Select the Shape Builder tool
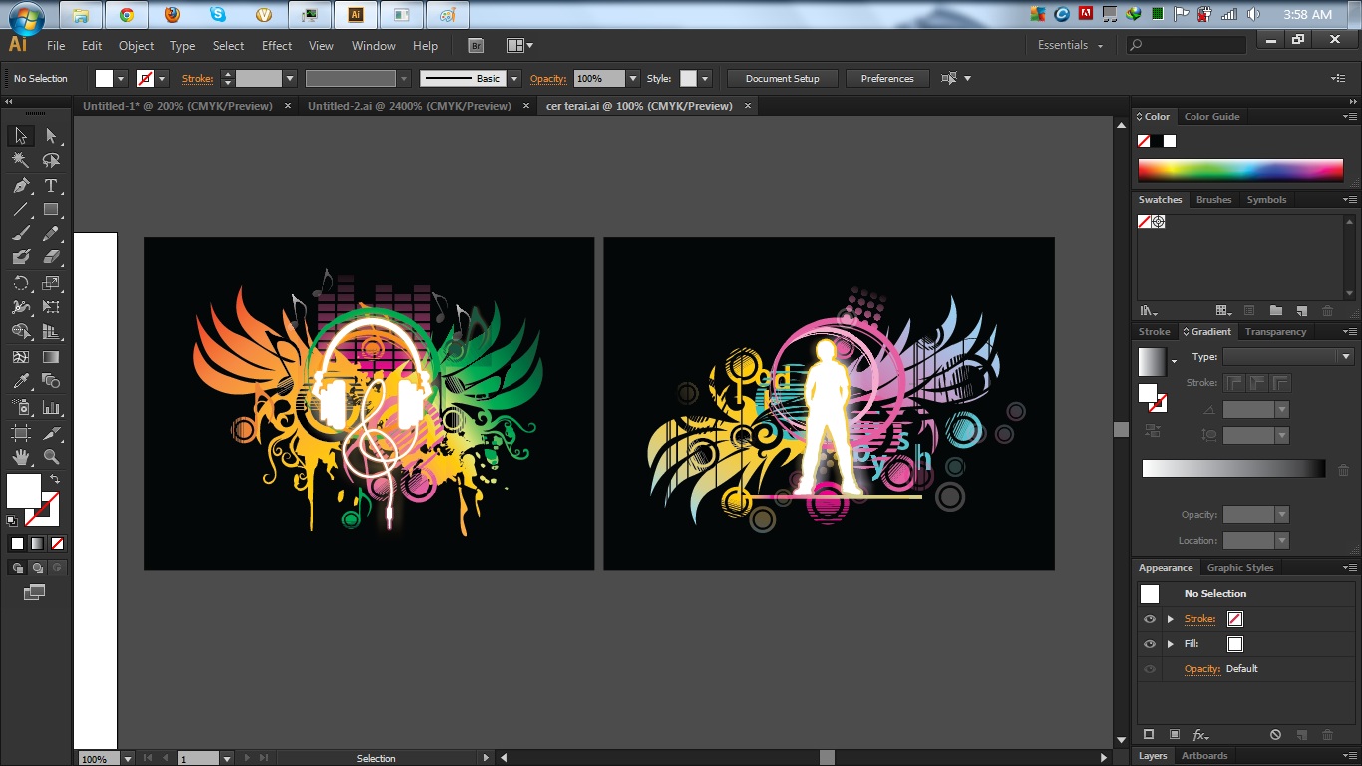Image resolution: width=1362 pixels, height=766 pixels. [20, 332]
